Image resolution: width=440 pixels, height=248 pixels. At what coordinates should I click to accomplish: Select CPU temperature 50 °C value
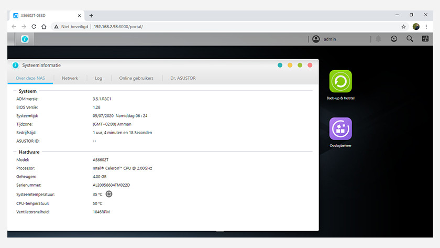(97, 203)
